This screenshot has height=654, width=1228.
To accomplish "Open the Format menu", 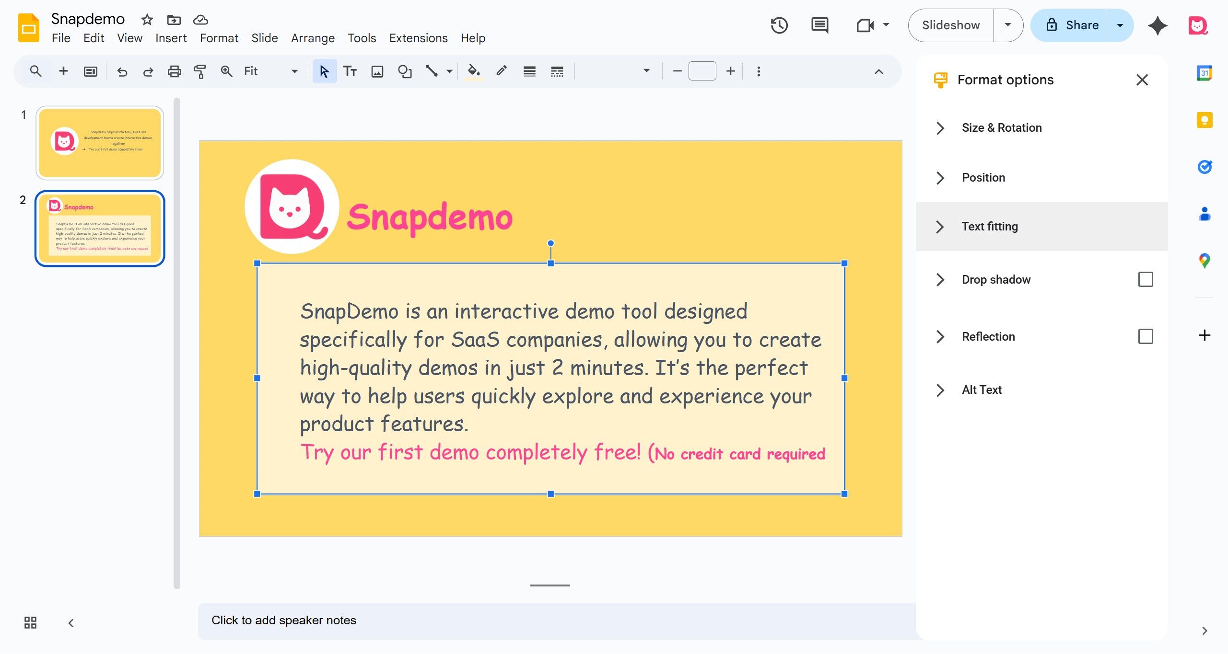I will click(x=219, y=38).
